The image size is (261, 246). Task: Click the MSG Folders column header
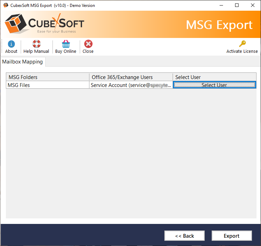[48, 77]
